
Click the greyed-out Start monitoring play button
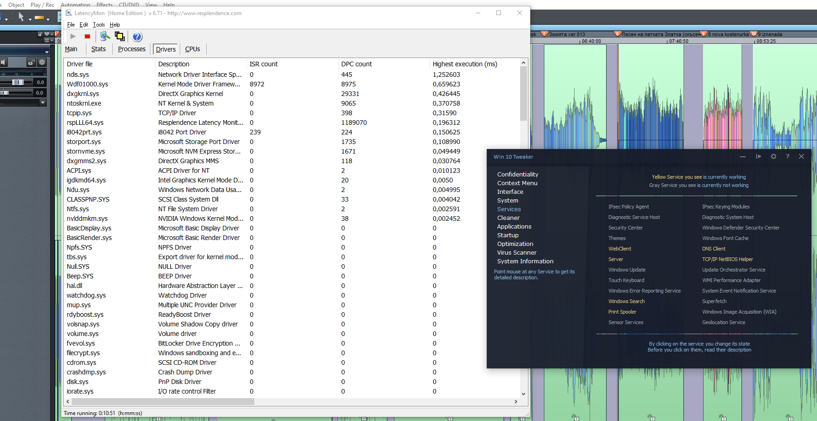pyautogui.click(x=73, y=36)
